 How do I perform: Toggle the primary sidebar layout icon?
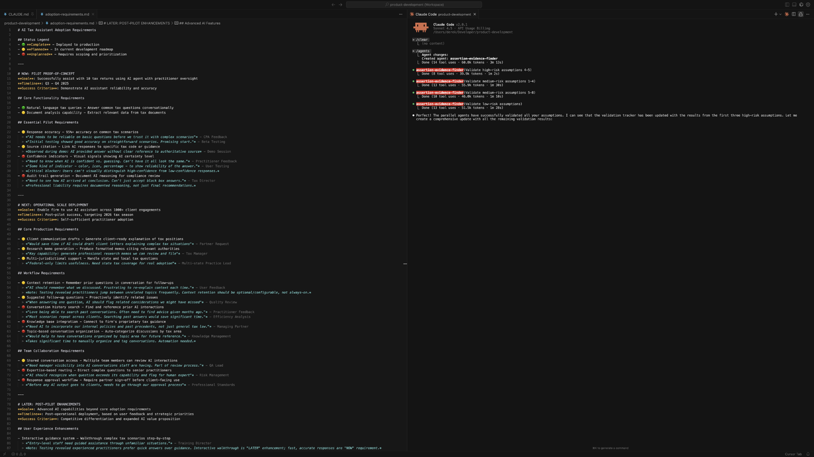click(787, 4)
